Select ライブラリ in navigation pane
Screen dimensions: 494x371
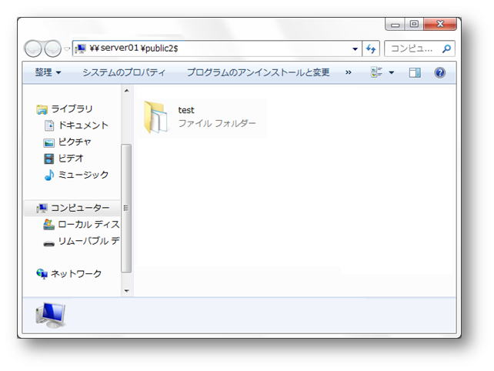[72, 109]
